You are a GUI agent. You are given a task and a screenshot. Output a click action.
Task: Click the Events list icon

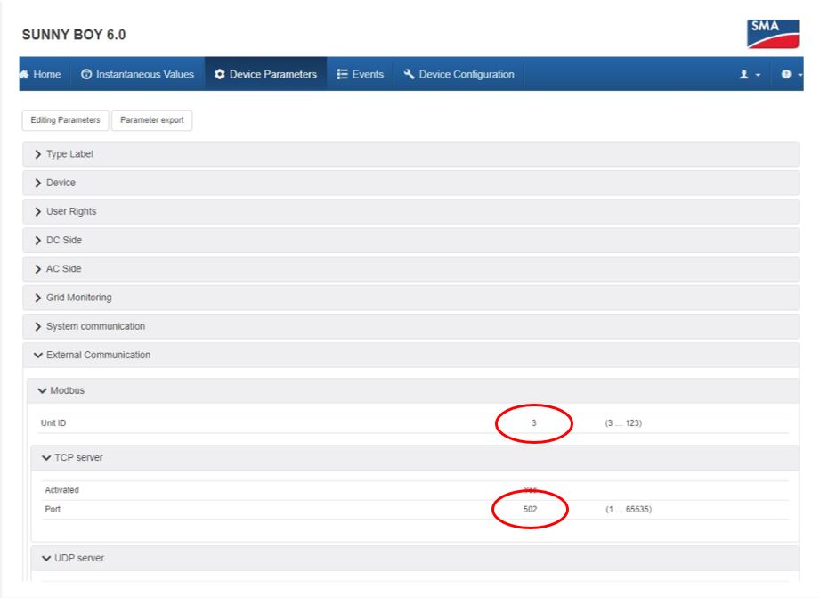pos(343,74)
